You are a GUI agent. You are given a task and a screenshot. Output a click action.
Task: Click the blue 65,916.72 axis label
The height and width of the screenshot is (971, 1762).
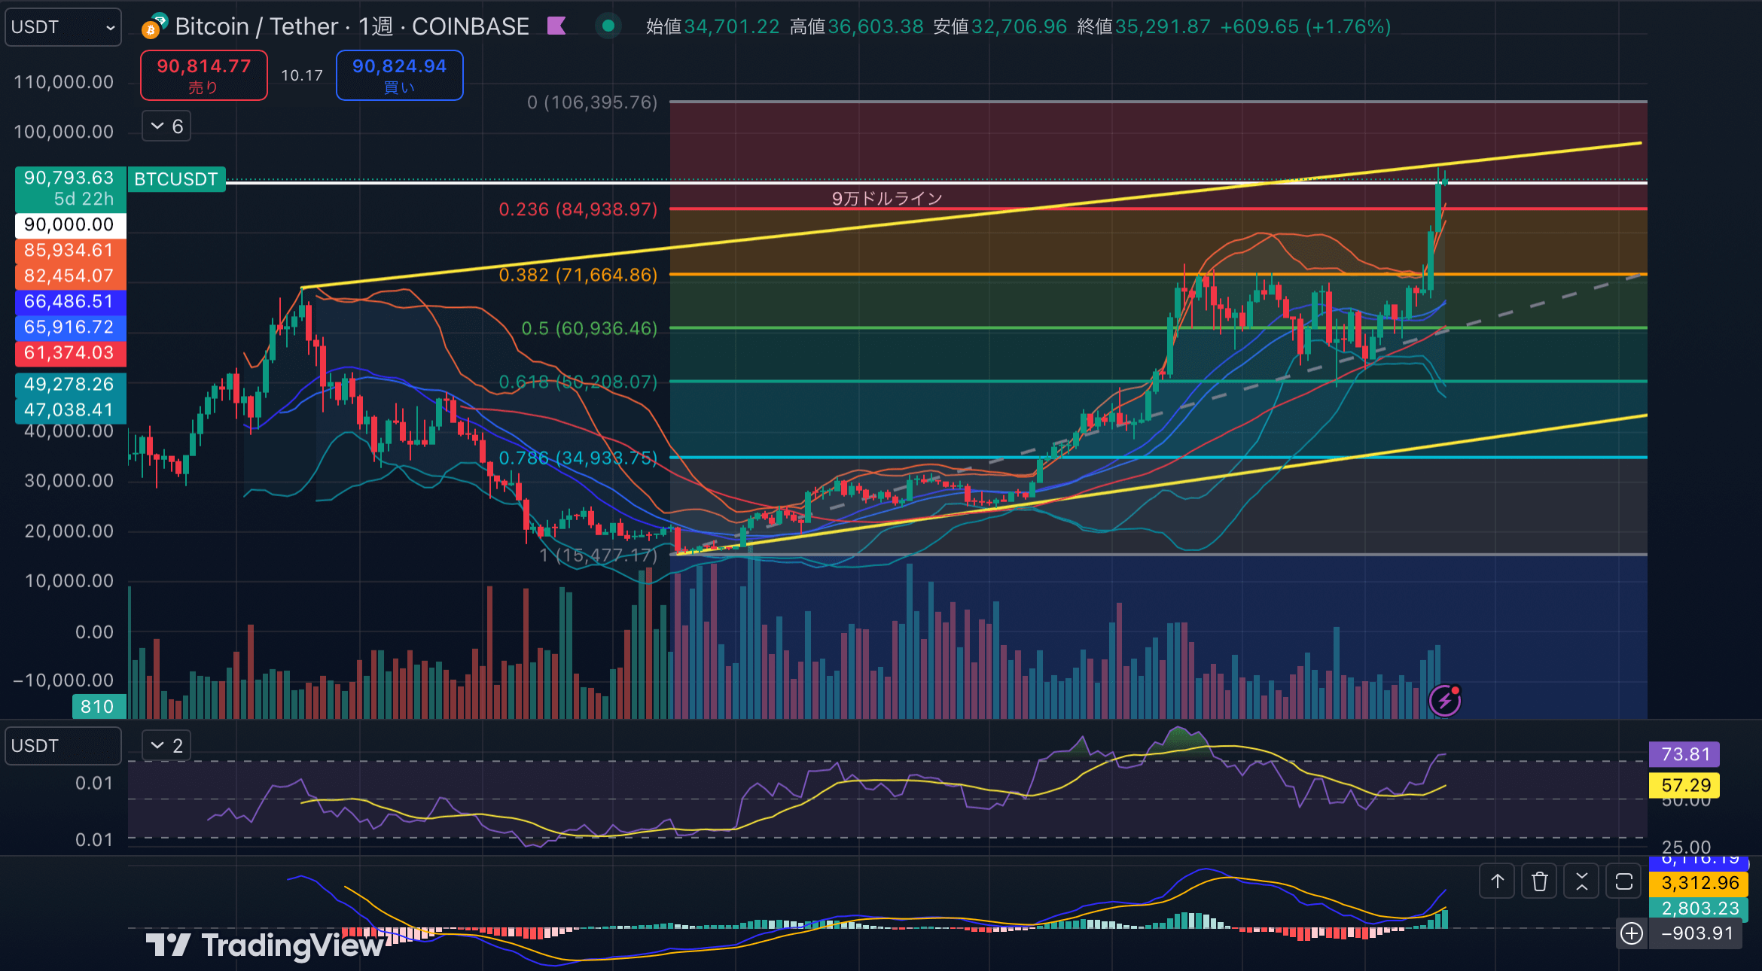(x=70, y=327)
